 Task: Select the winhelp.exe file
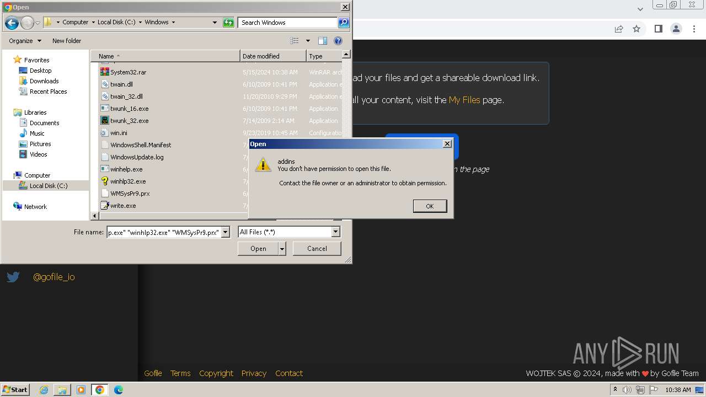[126, 169]
